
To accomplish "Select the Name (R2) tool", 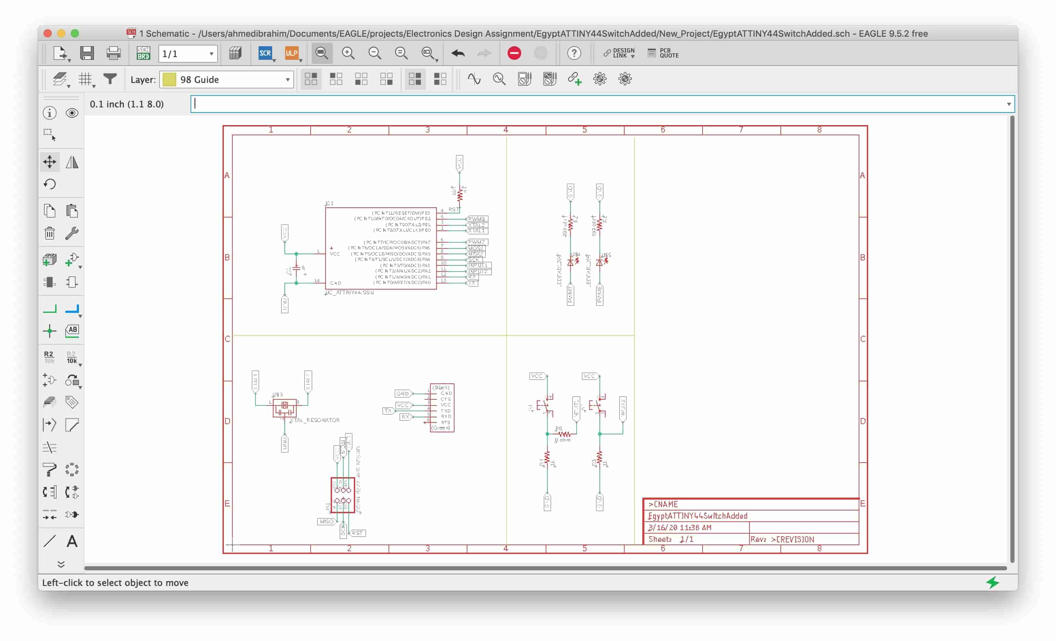I will tap(49, 357).
